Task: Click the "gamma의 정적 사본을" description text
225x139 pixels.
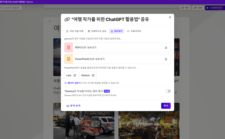Action: tap(93, 39)
